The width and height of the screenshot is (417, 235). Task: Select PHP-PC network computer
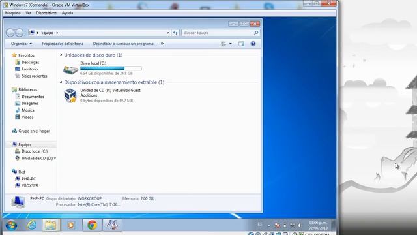(29, 179)
